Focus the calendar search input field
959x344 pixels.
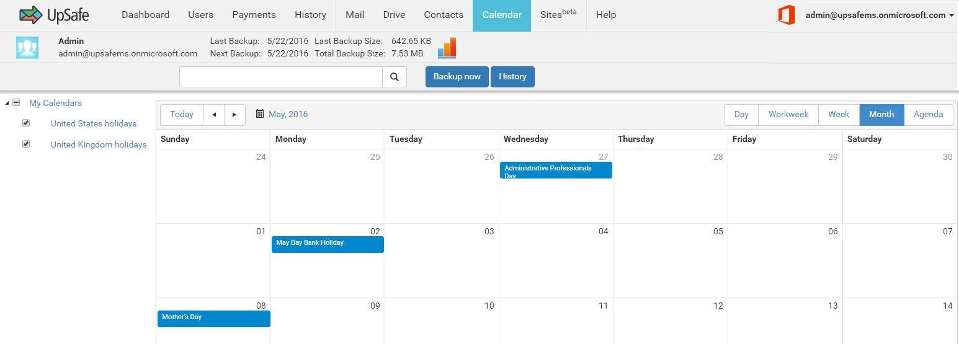pyautogui.click(x=281, y=77)
